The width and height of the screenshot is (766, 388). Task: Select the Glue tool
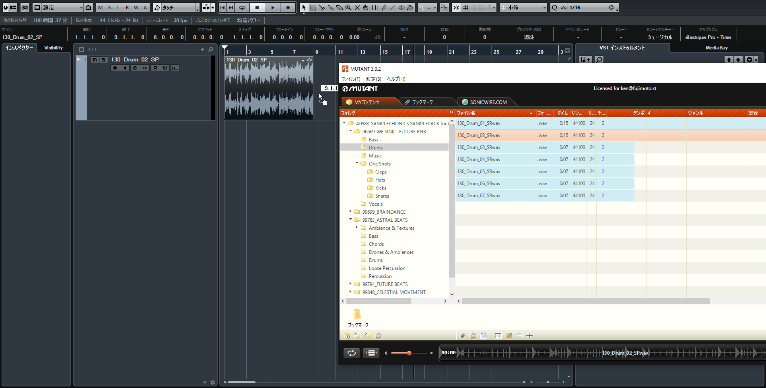(331, 7)
